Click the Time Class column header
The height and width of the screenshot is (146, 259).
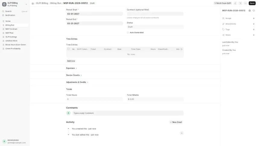click(136, 49)
